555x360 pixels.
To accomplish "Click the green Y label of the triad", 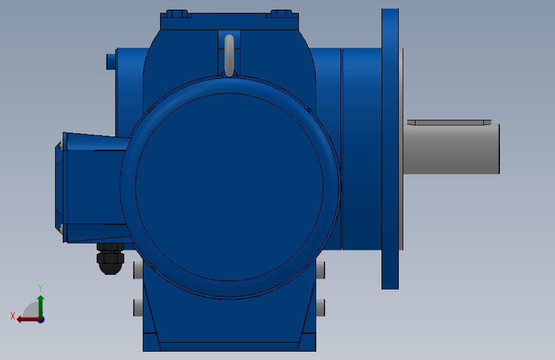I will coord(40,288).
